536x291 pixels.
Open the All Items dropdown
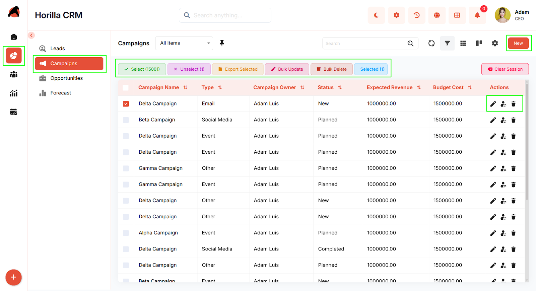pos(184,43)
